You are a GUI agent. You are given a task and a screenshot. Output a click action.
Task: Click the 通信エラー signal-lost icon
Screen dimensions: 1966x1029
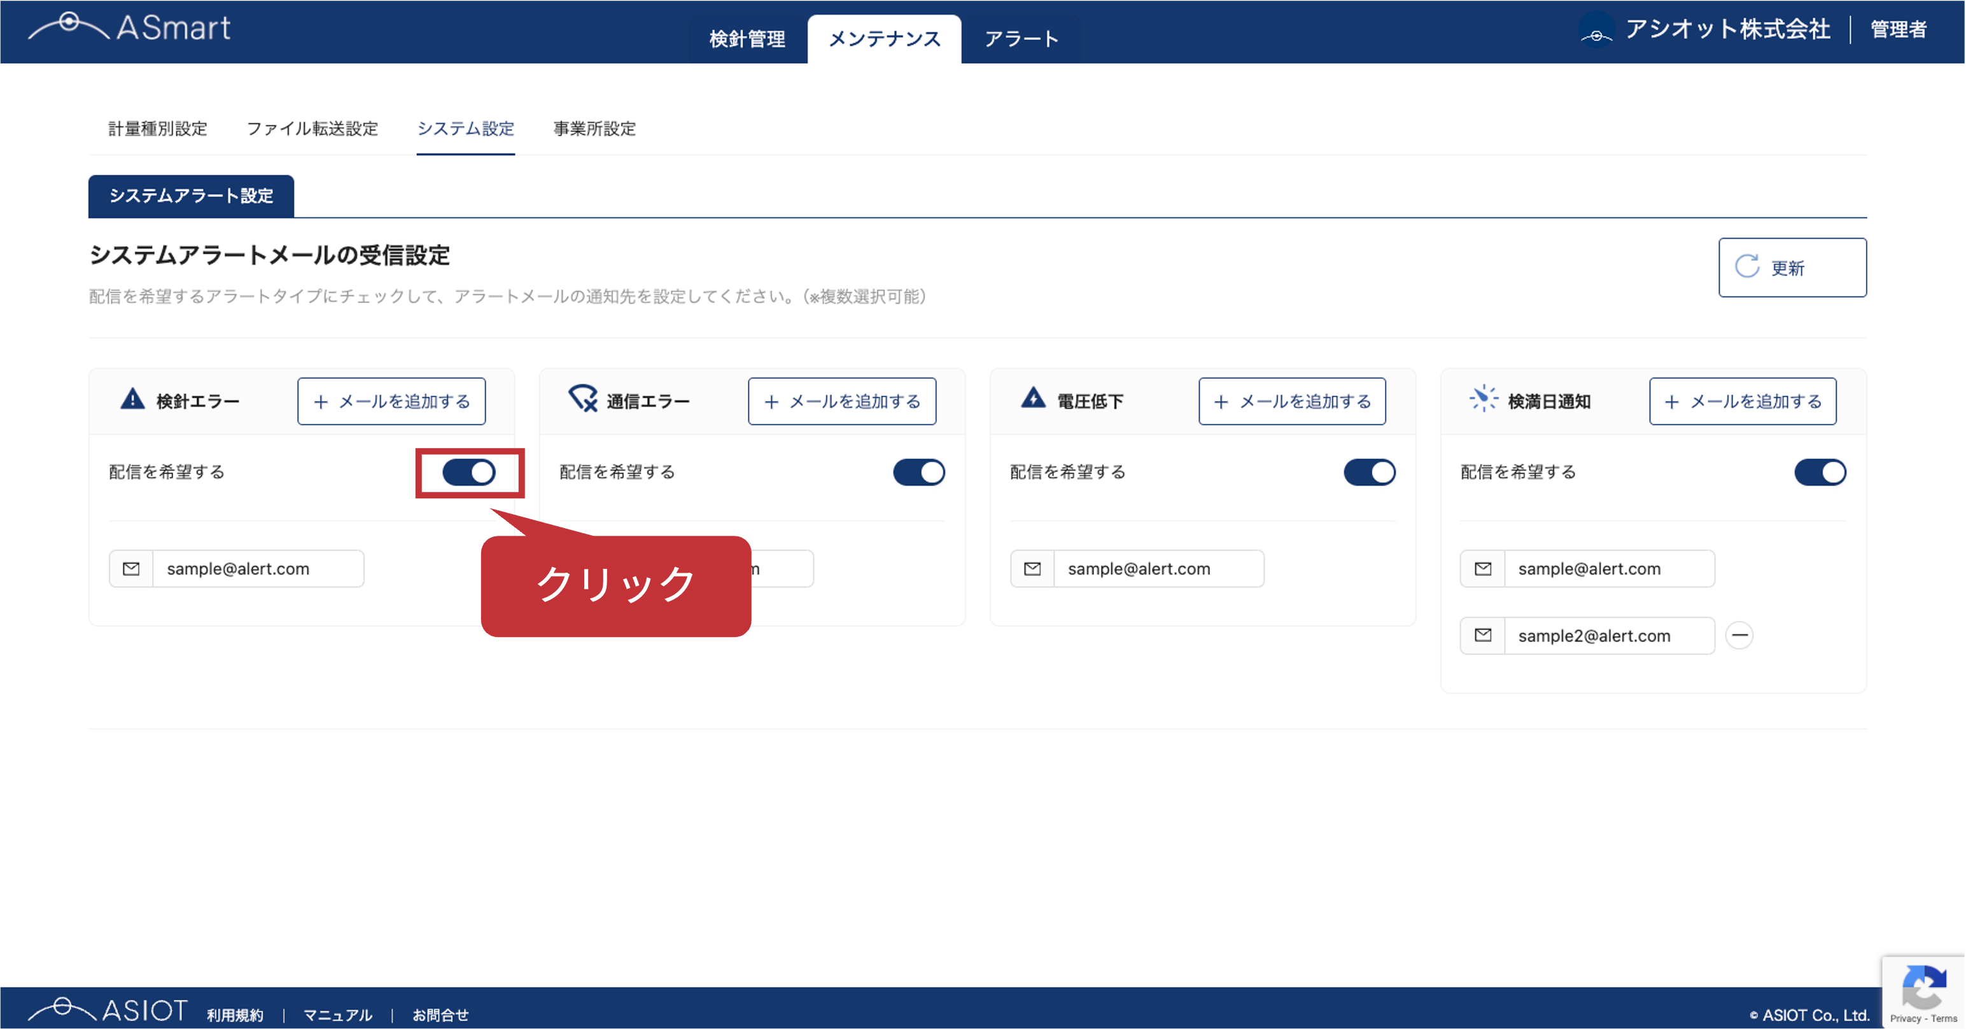pos(583,398)
